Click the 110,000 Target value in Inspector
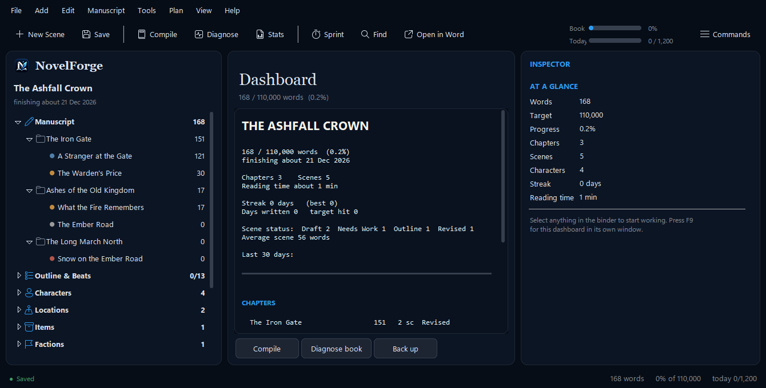 pos(591,115)
